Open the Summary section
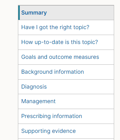Screen dimensions: 120x140 [34, 13]
